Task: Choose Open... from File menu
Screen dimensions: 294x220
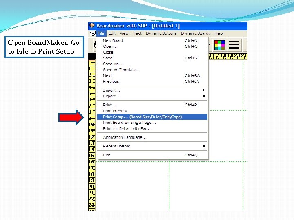Action: pyautogui.click(x=152, y=46)
